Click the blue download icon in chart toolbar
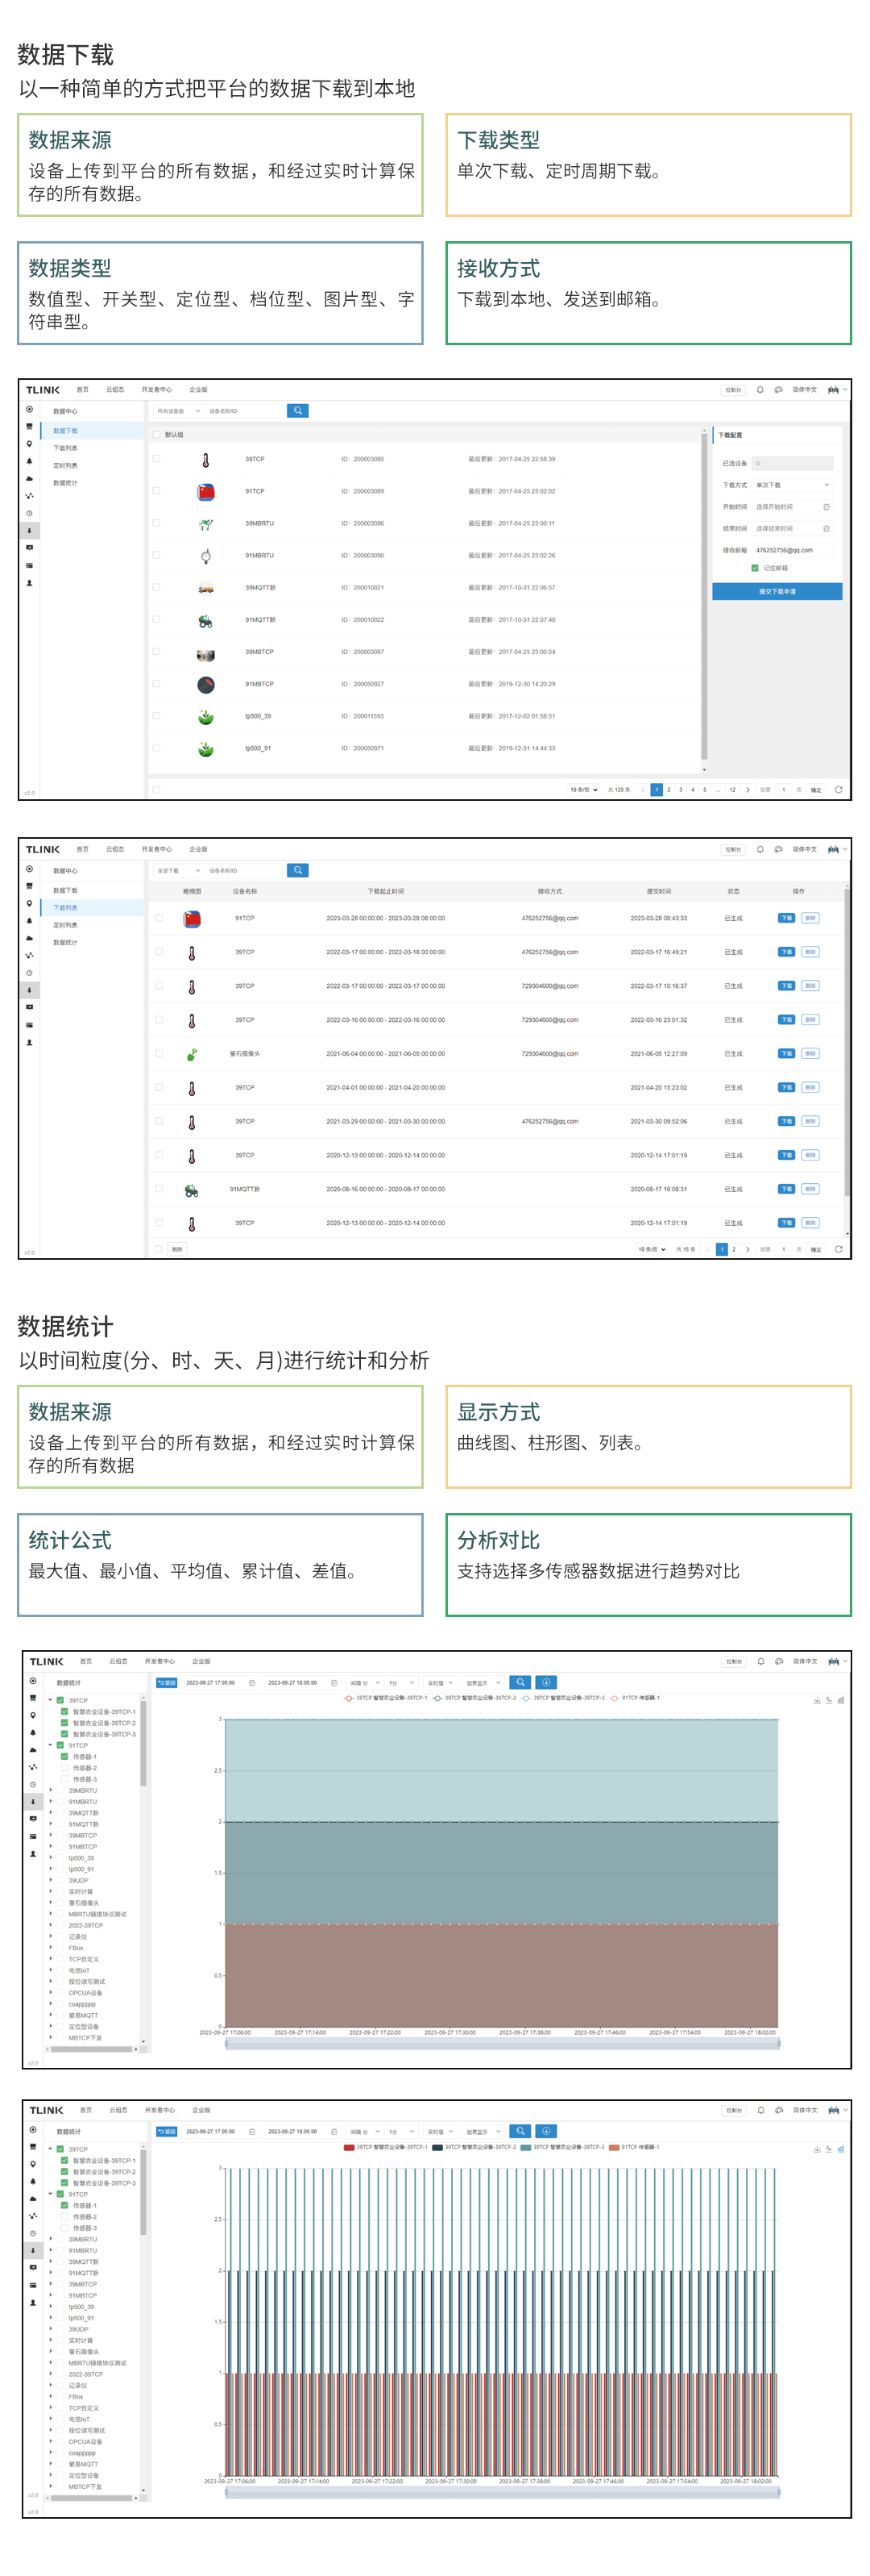The width and height of the screenshot is (870, 2576). [546, 1682]
